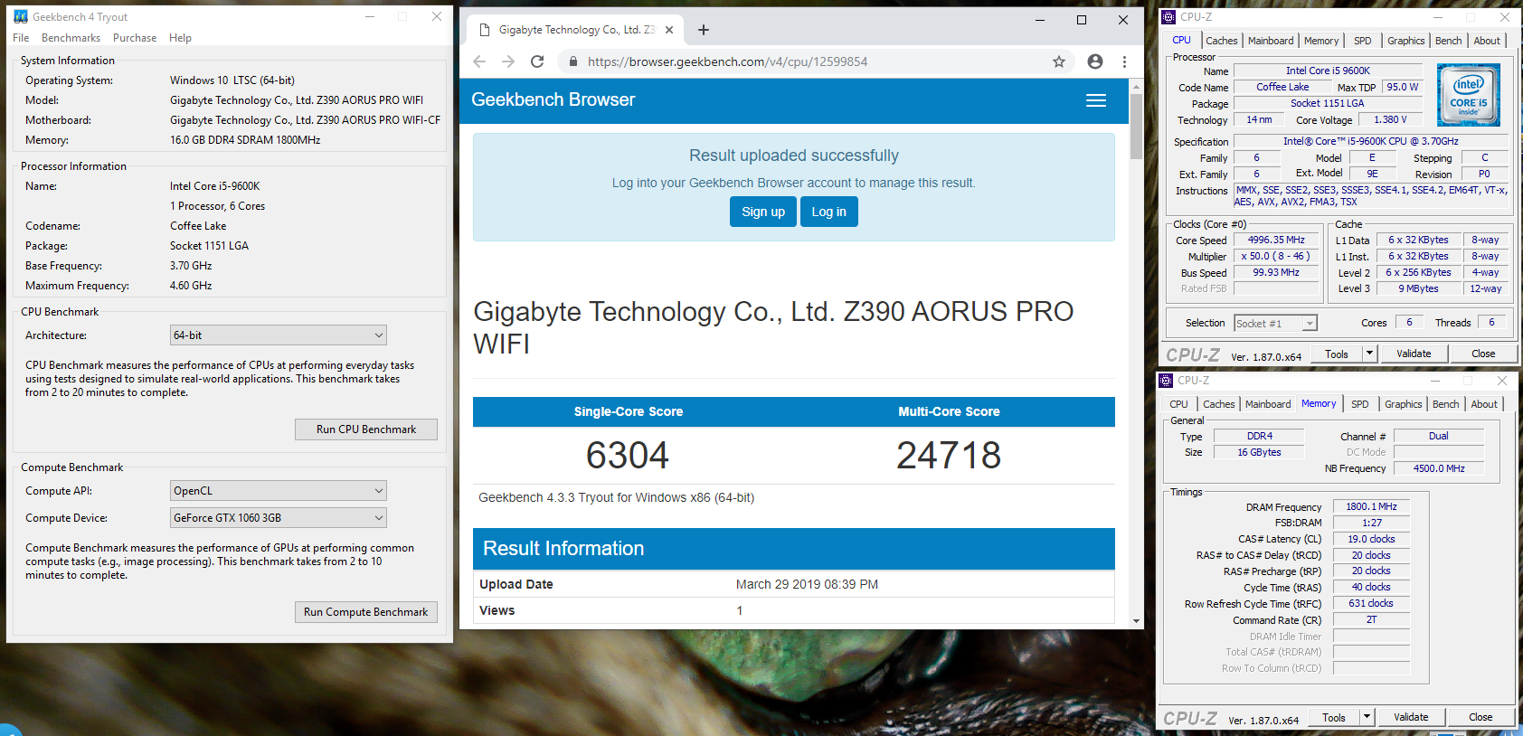Click Tools button in top CPU-Z window
Screen dimensions: 1523x736
click(1337, 354)
